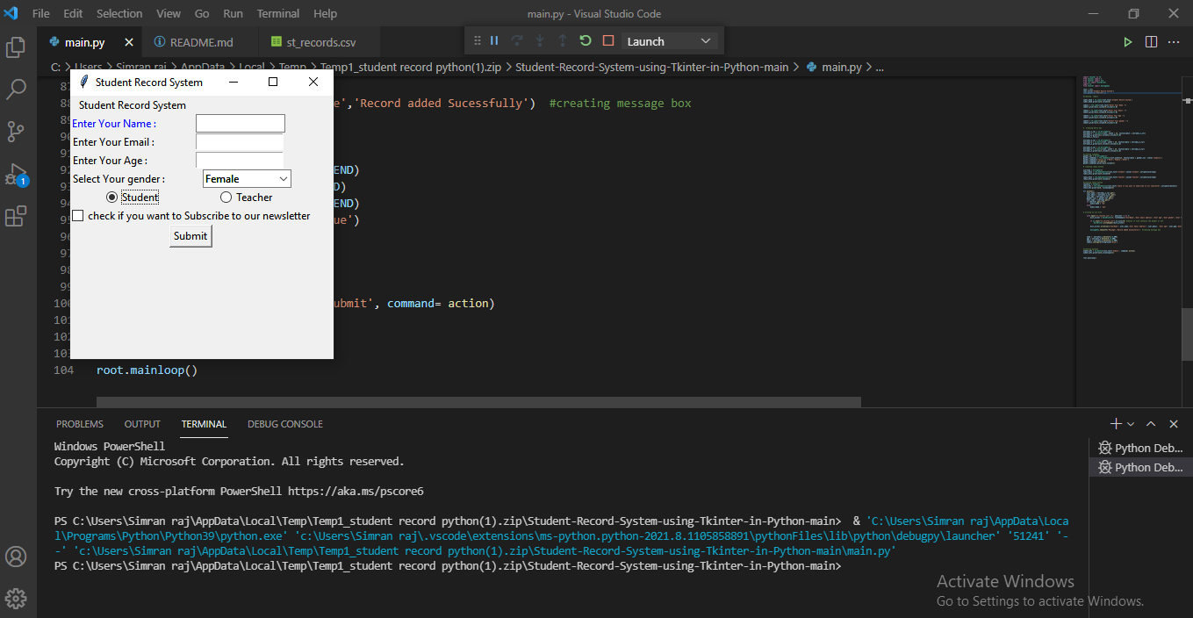Open the Extensions view

[x=16, y=217]
